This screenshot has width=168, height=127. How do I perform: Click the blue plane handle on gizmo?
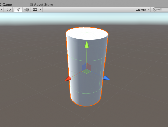(x=84, y=67)
